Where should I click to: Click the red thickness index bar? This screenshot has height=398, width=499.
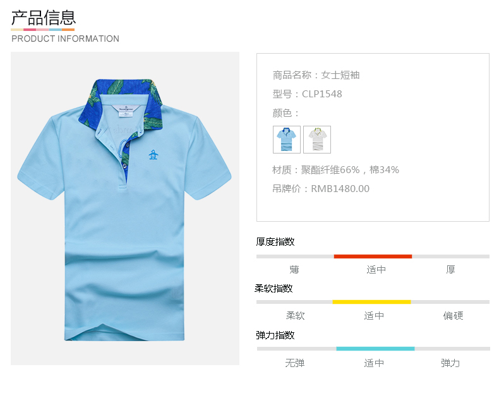pos(373,256)
